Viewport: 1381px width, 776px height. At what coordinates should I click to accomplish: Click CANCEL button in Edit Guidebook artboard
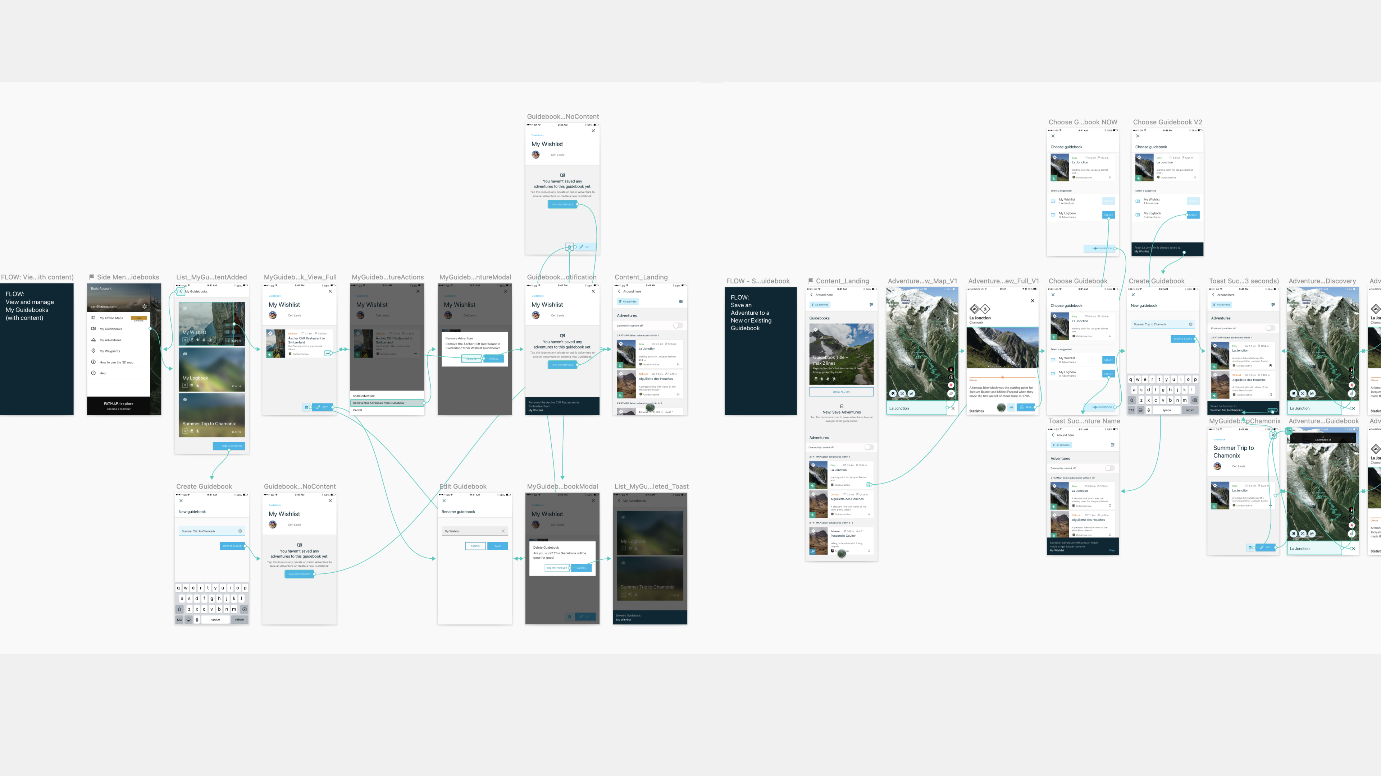click(475, 546)
